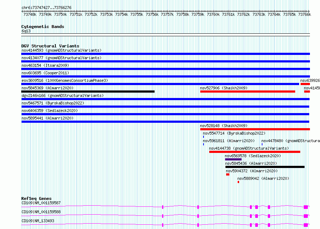
Task: Click black bar of nsv5845436 (Almarri2020)
Action: (x=265, y=167)
